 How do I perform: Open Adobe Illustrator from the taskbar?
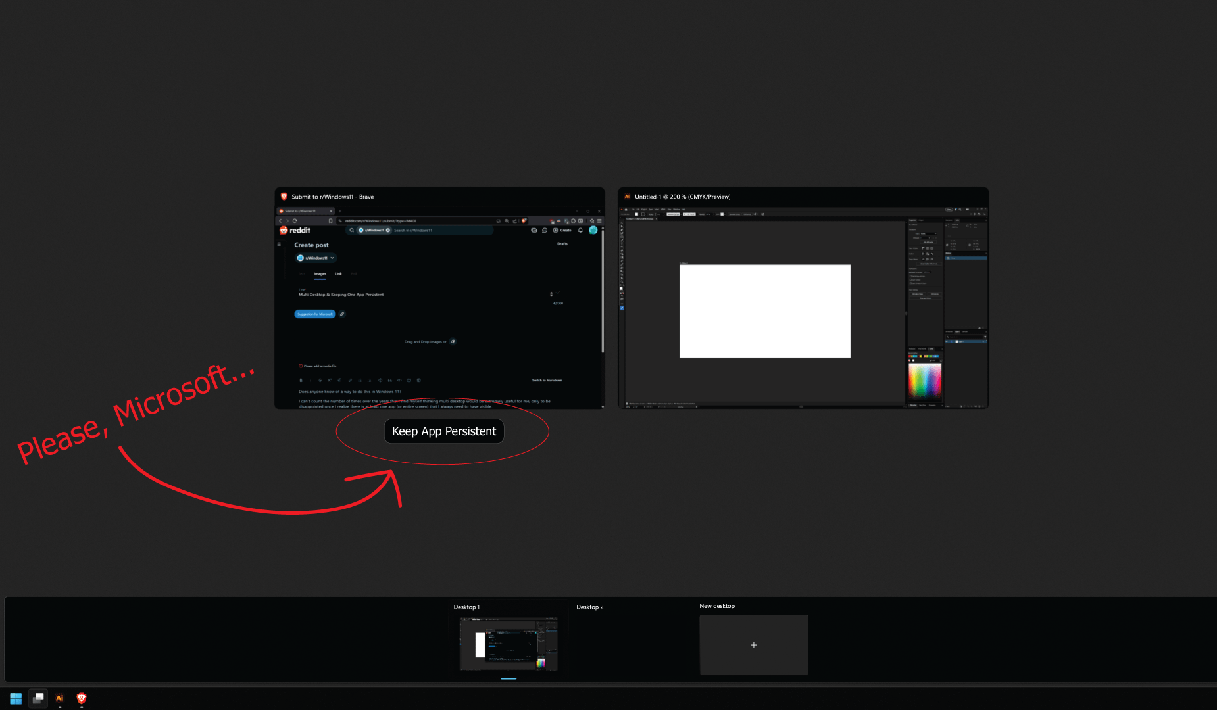[x=60, y=698]
